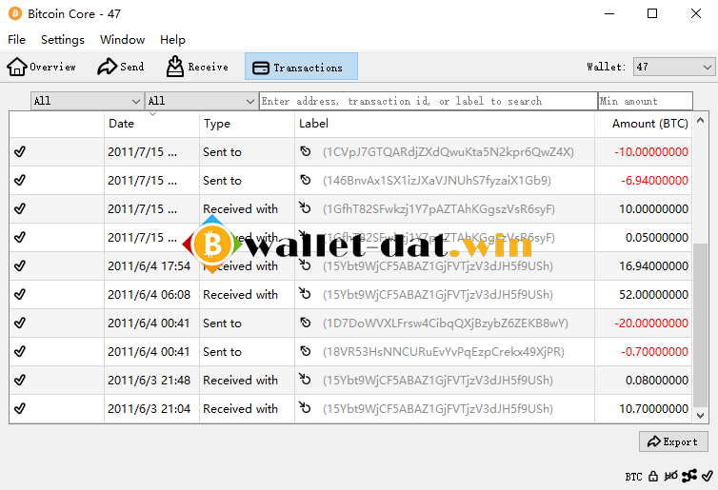
Task: Click confirmed checkmark of 10.00000000 row
Action: (x=20, y=208)
